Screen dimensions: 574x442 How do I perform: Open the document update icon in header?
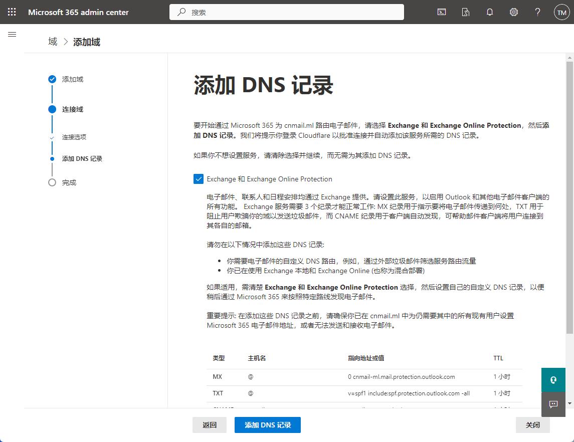pyautogui.click(x=466, y=12)
